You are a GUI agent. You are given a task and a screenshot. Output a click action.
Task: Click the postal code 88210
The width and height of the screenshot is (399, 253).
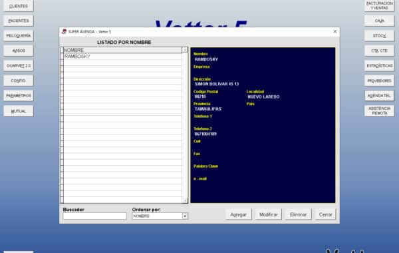(200, 97)
